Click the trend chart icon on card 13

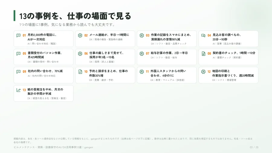coord(18,90)
